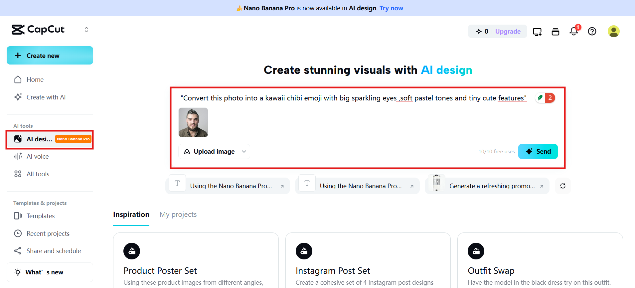Click the '10/10 free uses' text
635x288 pixels.
[497, 152]
